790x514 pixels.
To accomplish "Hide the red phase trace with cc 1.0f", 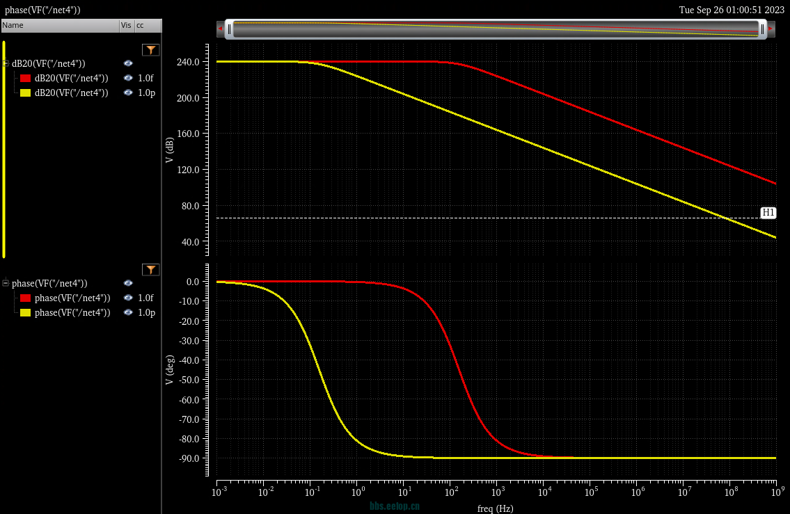I will click(128, 298).
